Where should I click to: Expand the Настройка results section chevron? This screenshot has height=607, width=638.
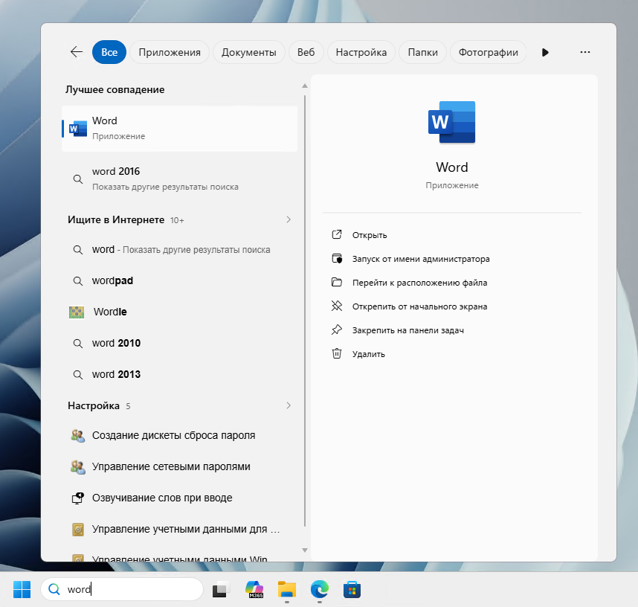click(289, 405)
